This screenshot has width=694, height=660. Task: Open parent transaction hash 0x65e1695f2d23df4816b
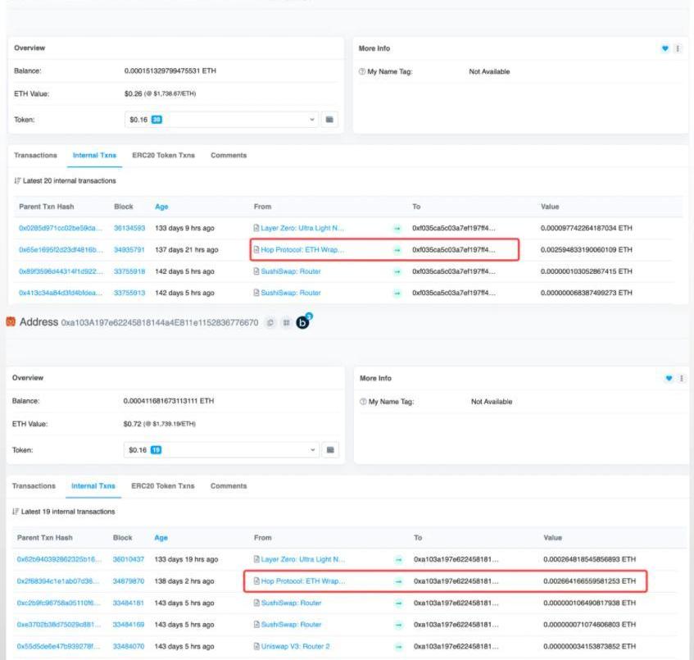tap(61, 249)
